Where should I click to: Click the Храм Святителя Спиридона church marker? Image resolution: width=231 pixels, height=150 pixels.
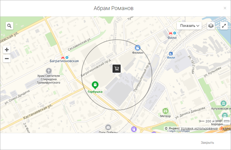pyautogui.click(x=49, y=71)
